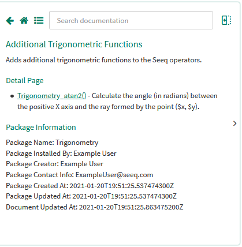Go back using the left arrow icon
Image resolution: width=242 pixels, height=247 pixels.
[10, 21]
